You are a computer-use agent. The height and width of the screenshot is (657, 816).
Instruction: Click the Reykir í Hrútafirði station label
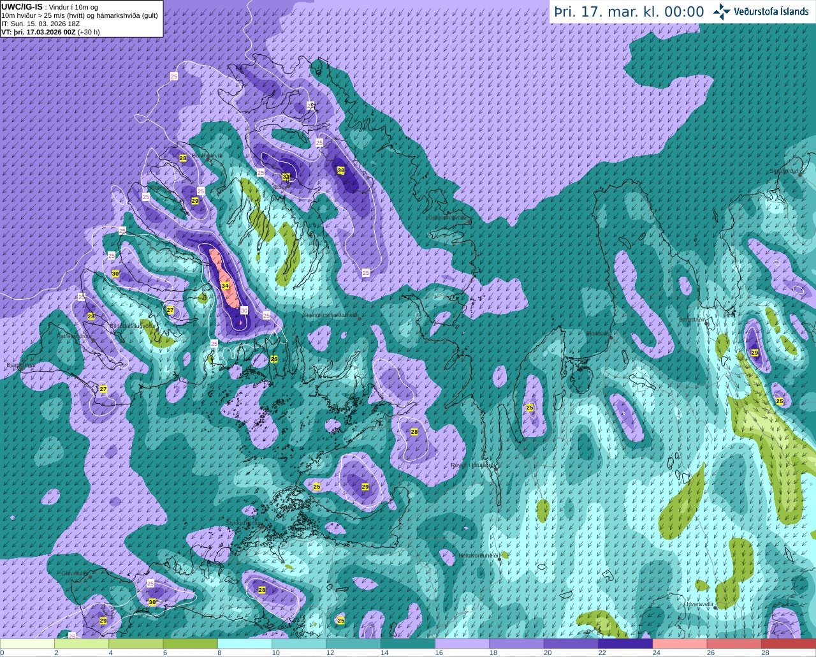472,465
